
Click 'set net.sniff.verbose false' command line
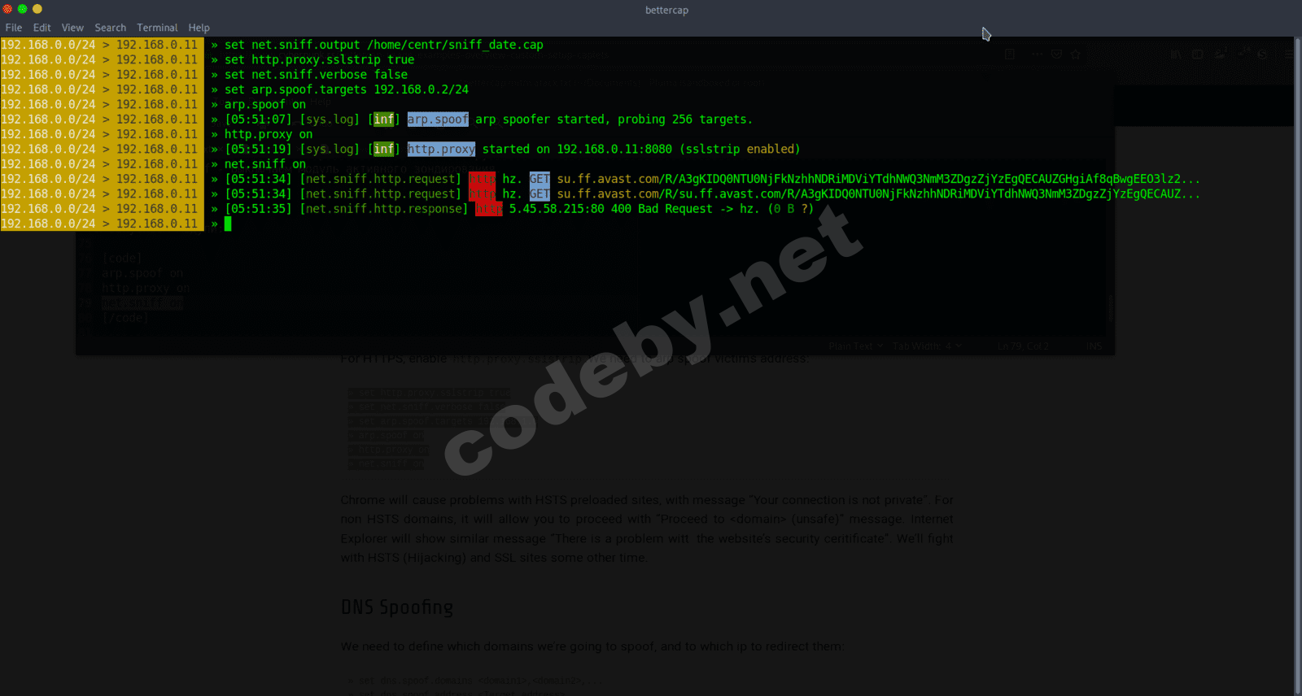click(317, 75)
